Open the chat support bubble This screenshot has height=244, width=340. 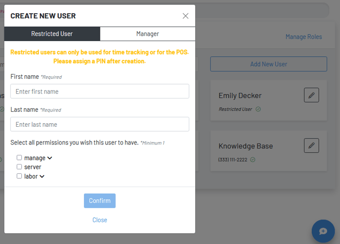(323, 231)
